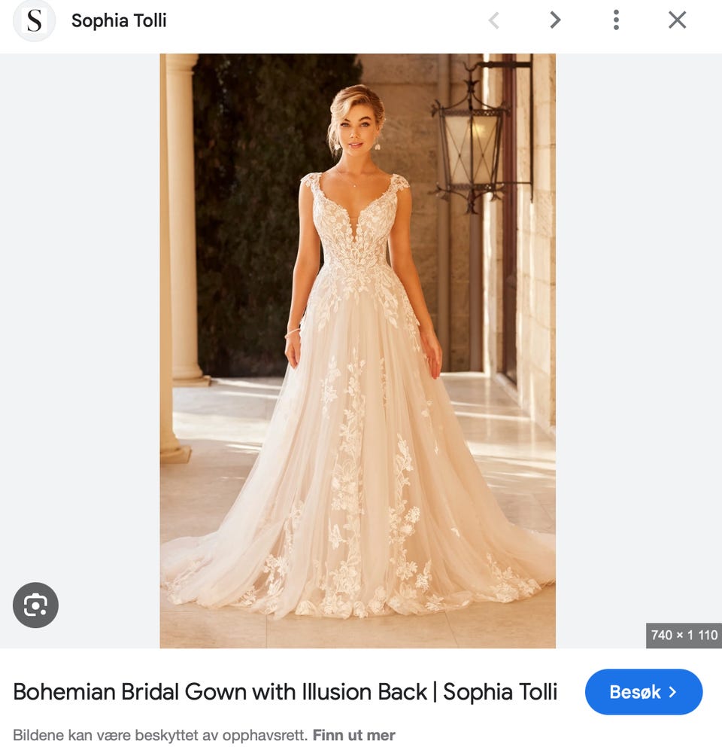The height and width of the screenshot is (750, 722).
Task: Search this image with Google Lens icon
Action: tap(35, 605)
